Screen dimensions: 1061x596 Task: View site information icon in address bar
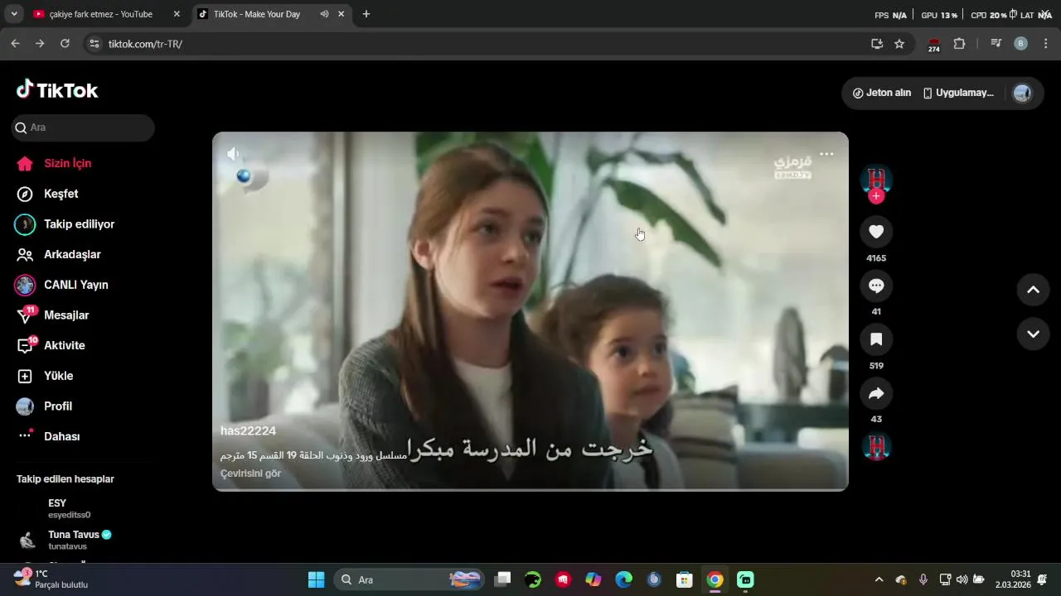coord(94,44)
